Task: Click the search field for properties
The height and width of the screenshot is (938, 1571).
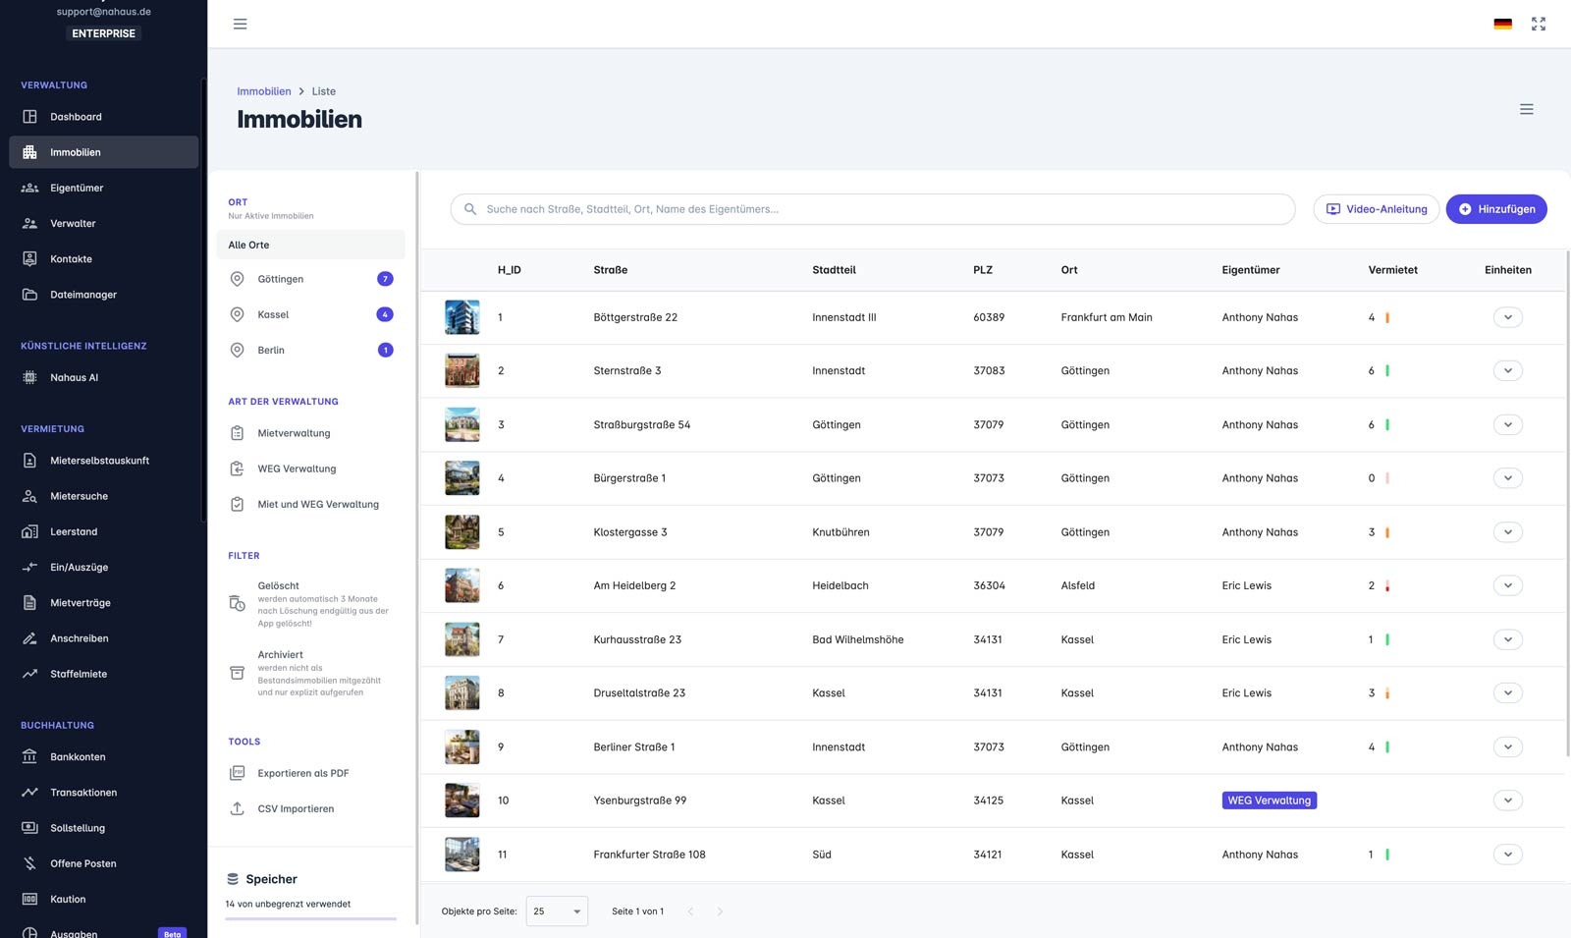Action: pyautogui.click(x=873, y=209)
